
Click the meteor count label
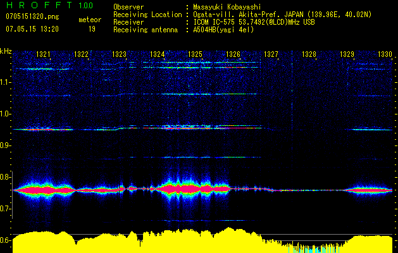pos(90,20)
